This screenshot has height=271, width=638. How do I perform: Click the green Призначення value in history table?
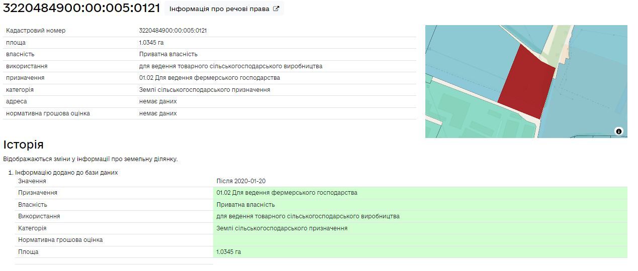(x=287, y=193)
